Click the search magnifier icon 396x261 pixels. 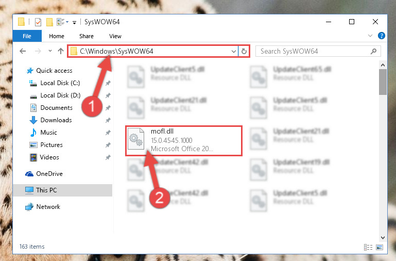coord(373,52)
